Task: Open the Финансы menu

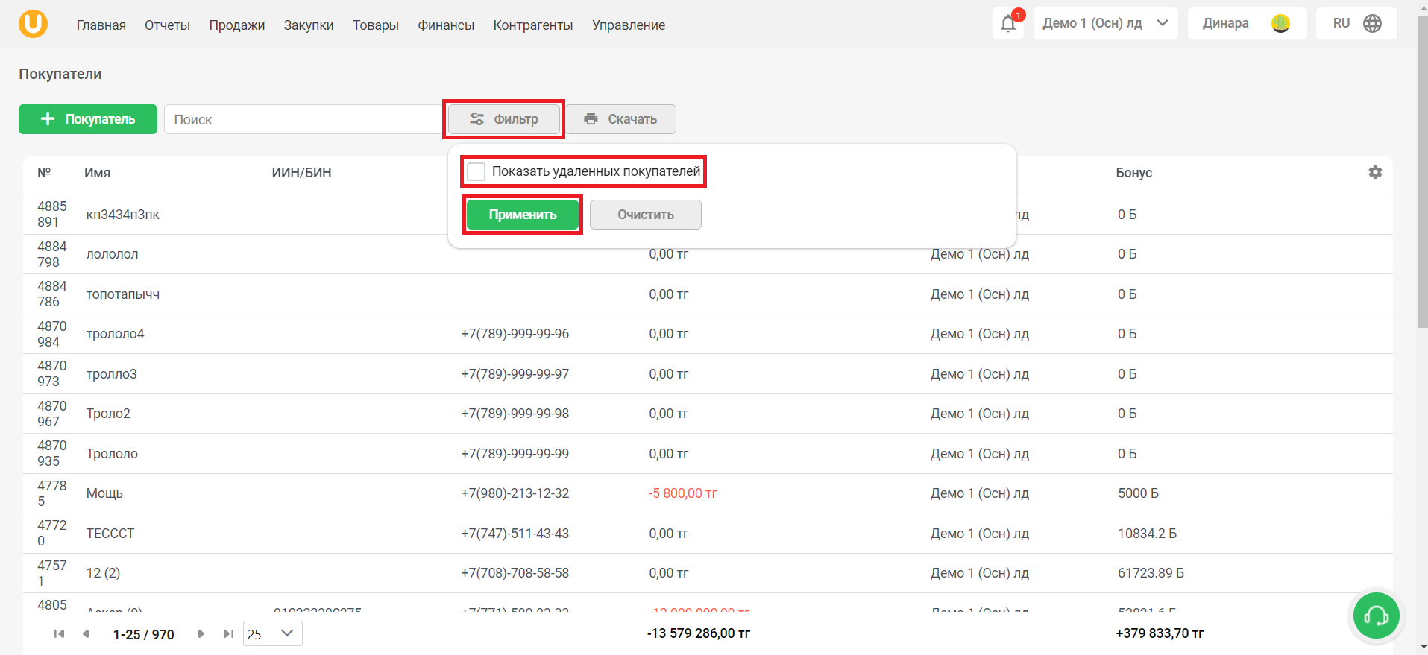Action: (x=446, y=25)
